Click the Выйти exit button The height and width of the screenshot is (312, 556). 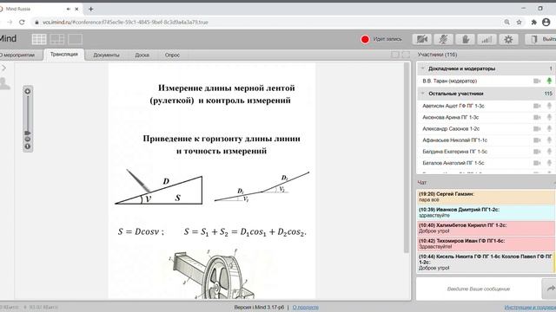pyautogui.click(x=540, y=39)
